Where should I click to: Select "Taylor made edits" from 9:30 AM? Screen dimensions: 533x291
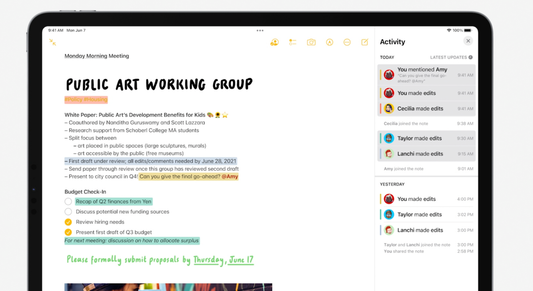point(426,138)
